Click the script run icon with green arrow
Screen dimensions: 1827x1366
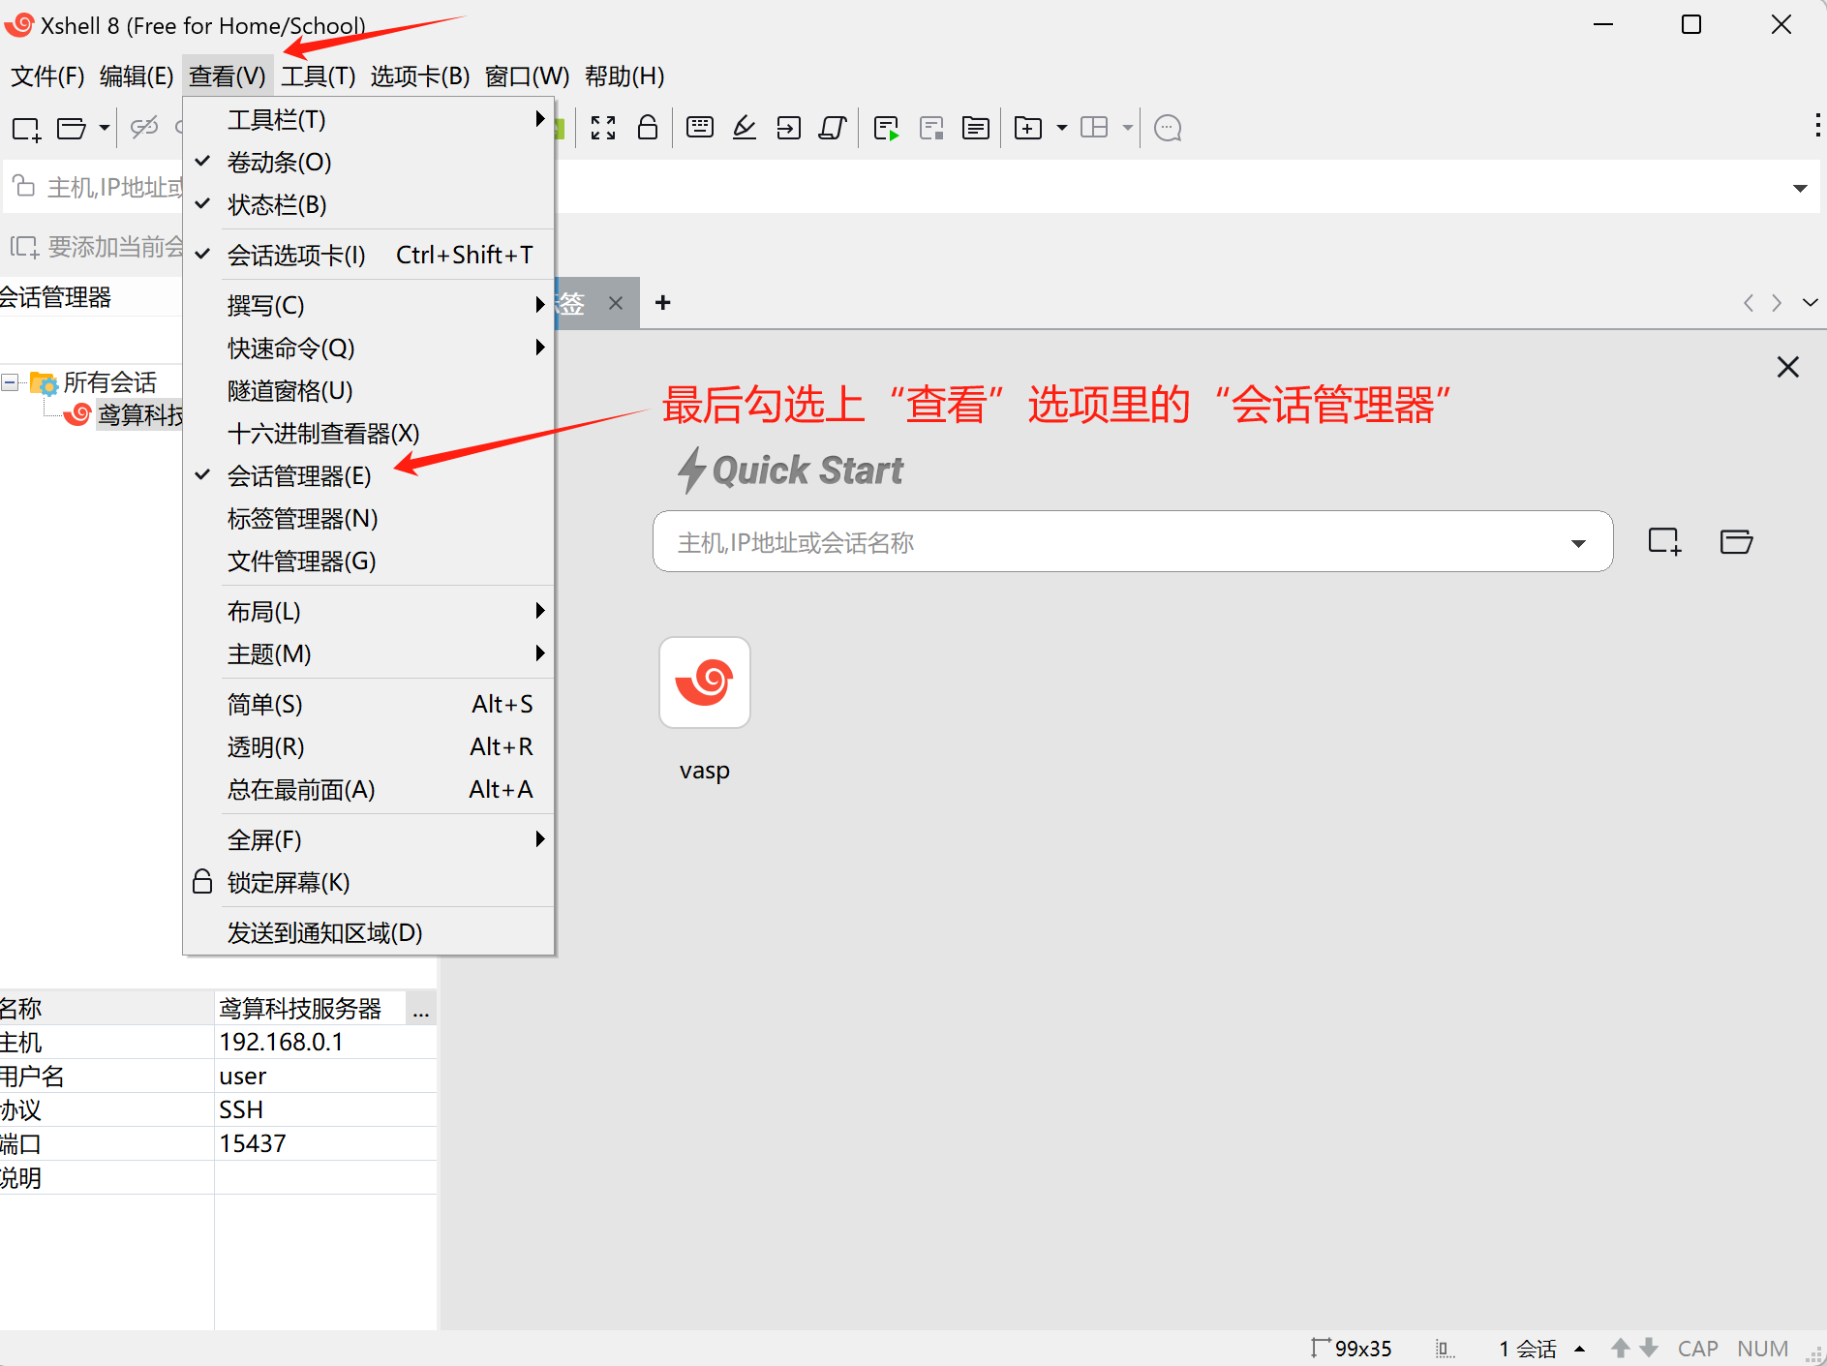[886, 128]
